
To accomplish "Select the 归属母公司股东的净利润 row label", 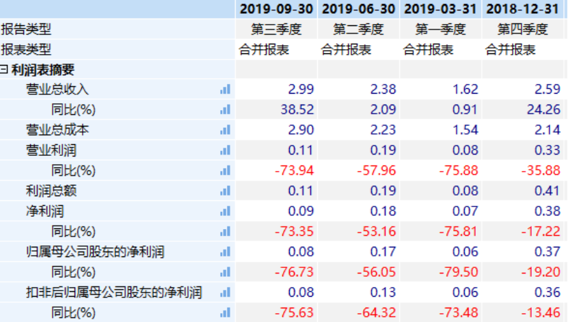I will point(95,252).
